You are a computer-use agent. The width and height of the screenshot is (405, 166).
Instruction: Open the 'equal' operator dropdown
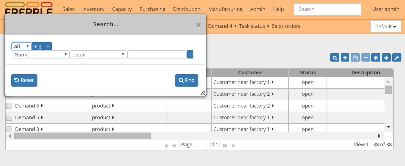pos(98,55)
